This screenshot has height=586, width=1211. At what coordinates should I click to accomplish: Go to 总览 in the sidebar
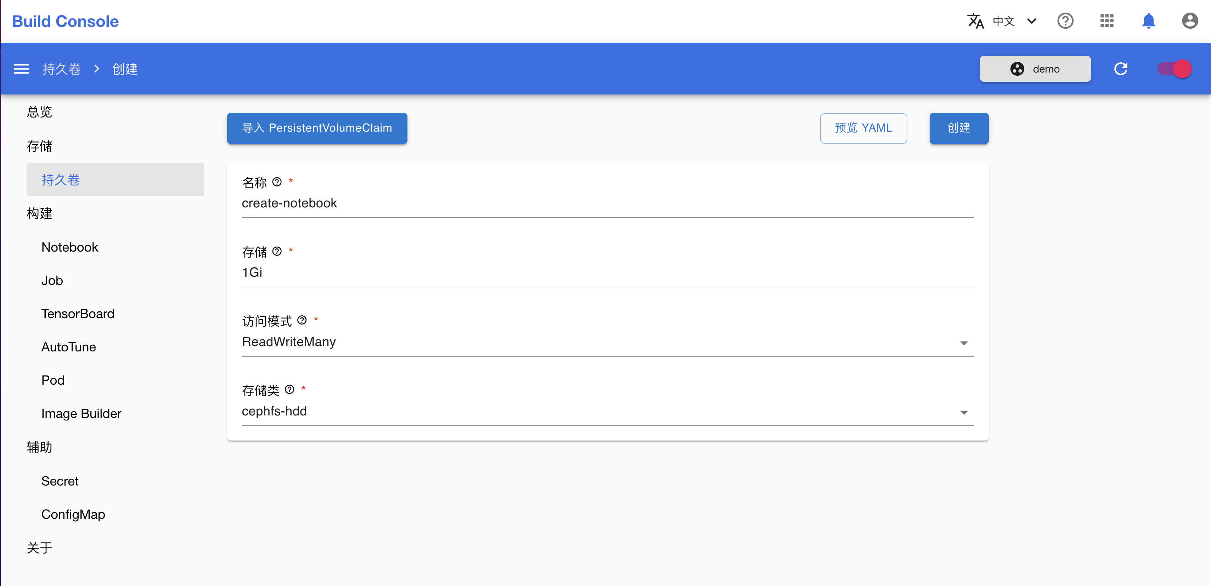39,112
